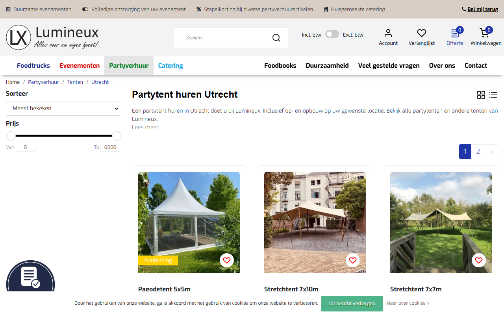Click the search magnifier icon
The width and height of the screenshot is (504, 315).
pos(276,38)
